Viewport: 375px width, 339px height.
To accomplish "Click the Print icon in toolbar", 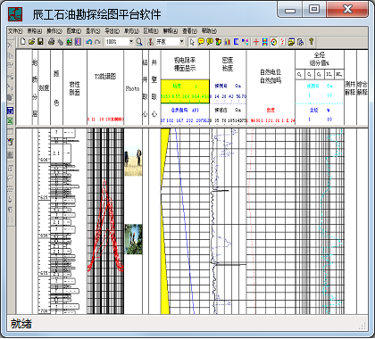I will click(52, 42).
